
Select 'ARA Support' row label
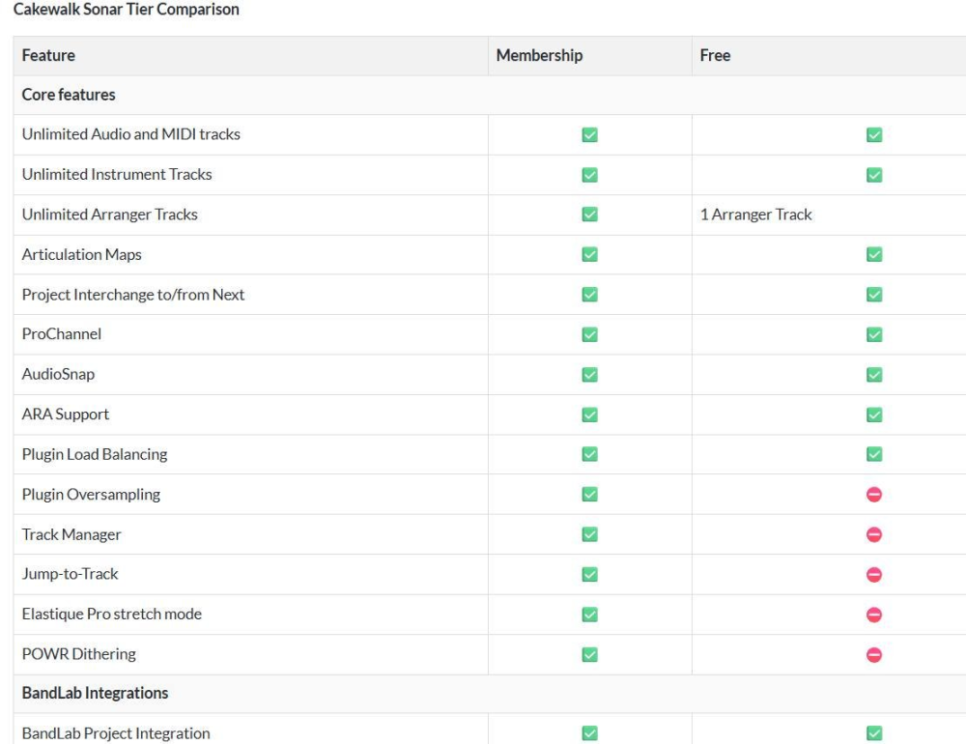click(x=66, y=415)
